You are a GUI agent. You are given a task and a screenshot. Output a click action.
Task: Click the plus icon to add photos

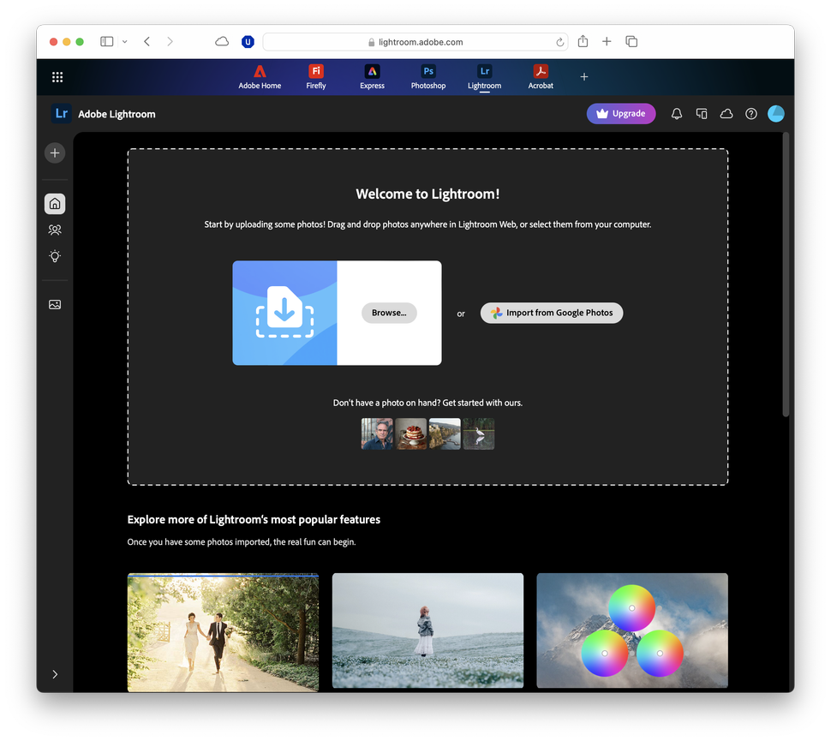[x=54, y=152]
